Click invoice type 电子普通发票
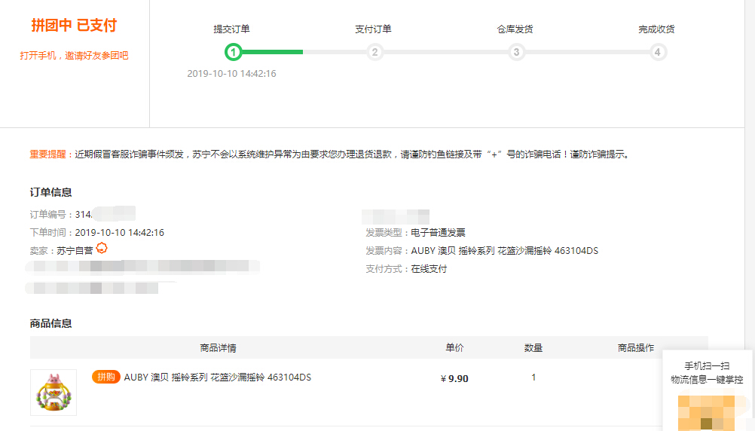This screenshot has height=431, width=755. (439, 233)
